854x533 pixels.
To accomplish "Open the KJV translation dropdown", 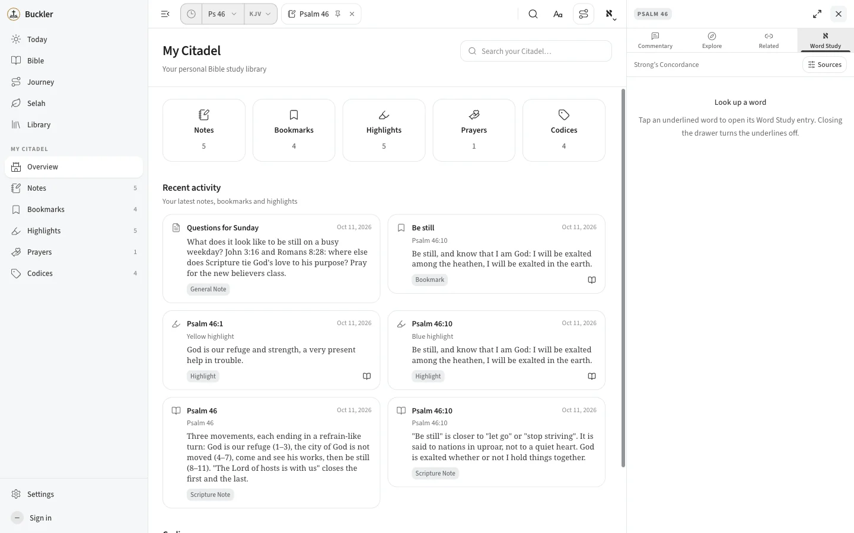I will pyautogui.click(x=260, y=14).
